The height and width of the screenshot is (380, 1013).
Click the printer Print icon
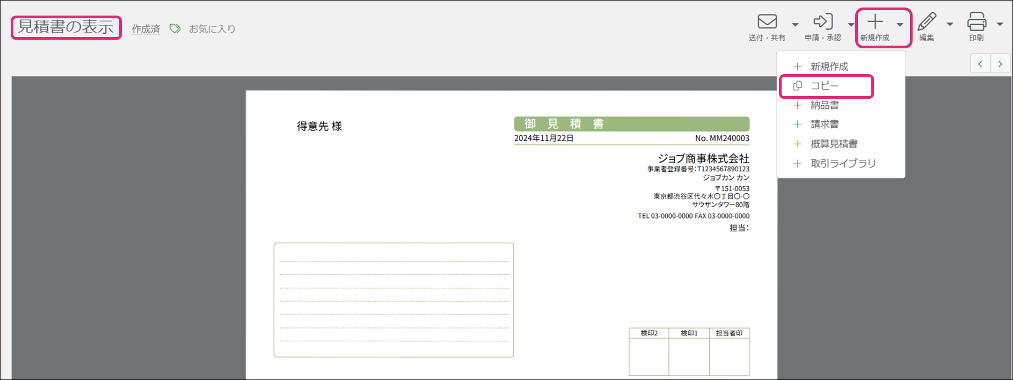pos(976,22)
